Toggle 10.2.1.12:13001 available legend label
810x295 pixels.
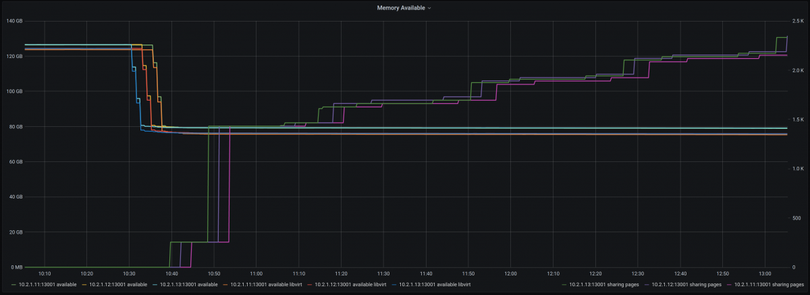115,286
